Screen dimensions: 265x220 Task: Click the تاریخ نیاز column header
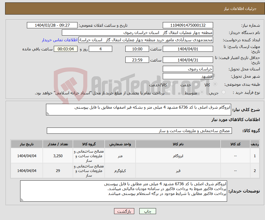click(x=27, y=144)
